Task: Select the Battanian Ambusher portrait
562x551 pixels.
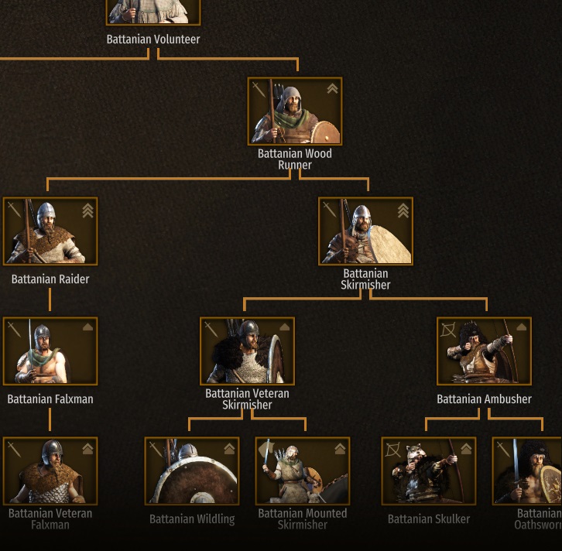Action: (x=484, y=351)
